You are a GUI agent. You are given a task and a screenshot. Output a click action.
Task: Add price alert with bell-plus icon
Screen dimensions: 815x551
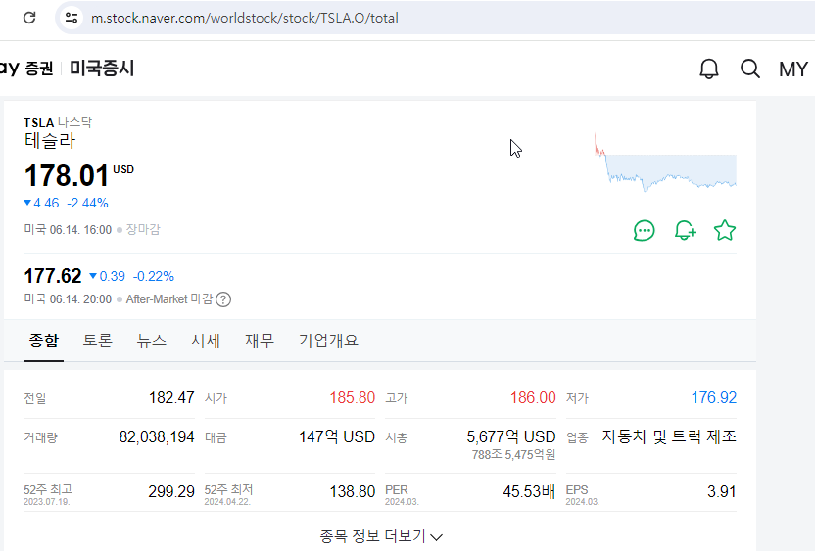point(685,231)
